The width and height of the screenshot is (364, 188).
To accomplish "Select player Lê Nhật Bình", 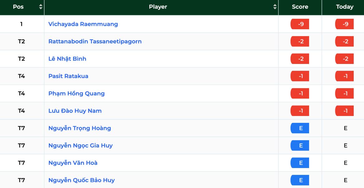I will click(67, 59).
